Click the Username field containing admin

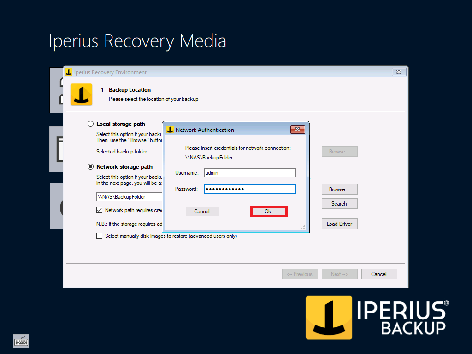pos(250,173)
